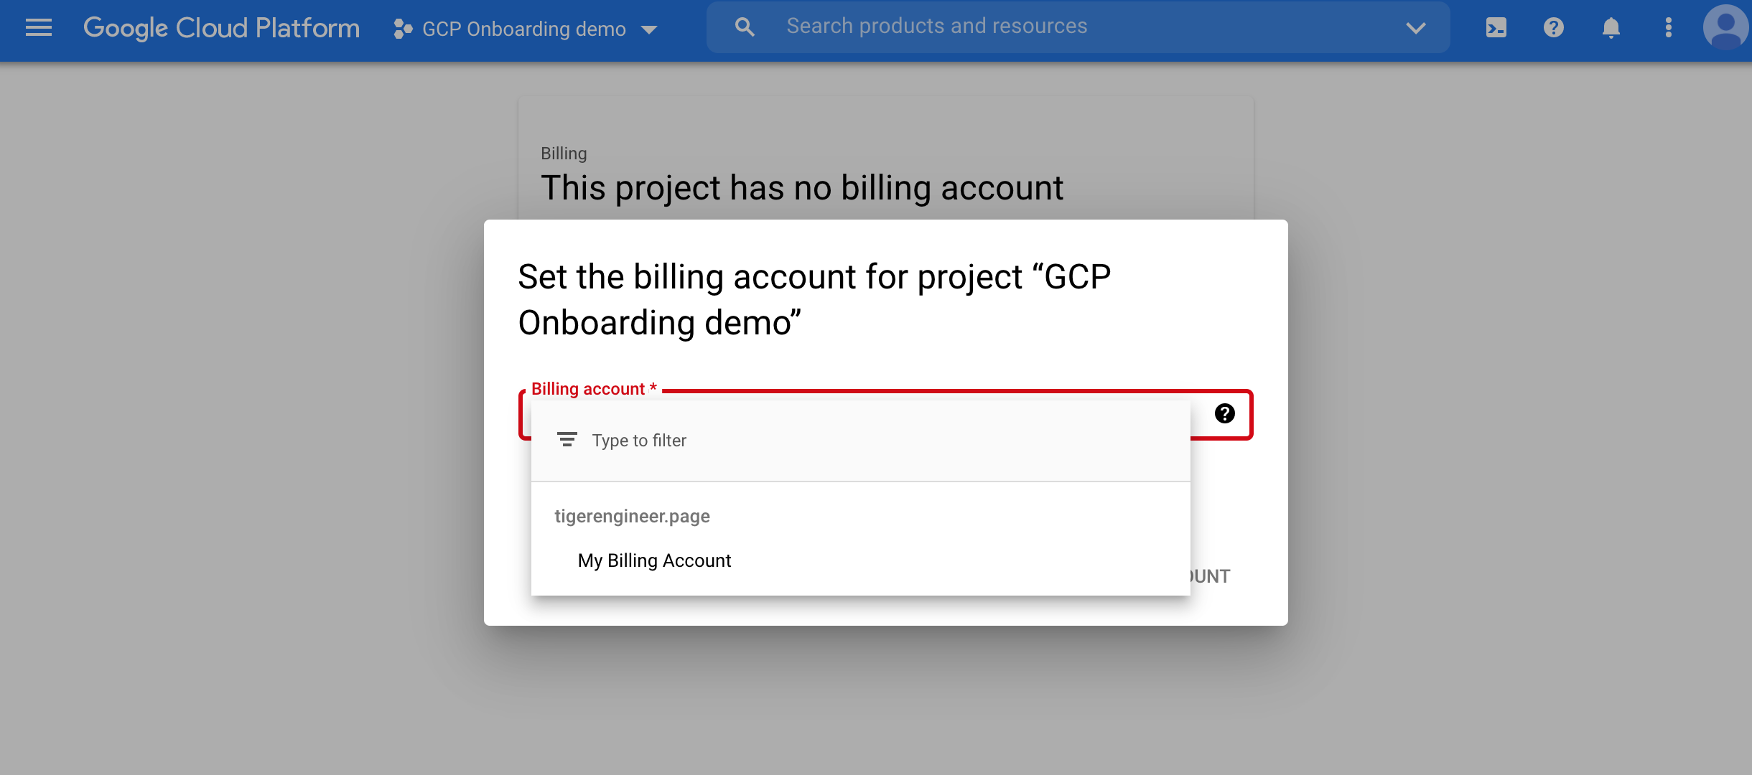Click the project icon beside project name

tap(401, 29)
